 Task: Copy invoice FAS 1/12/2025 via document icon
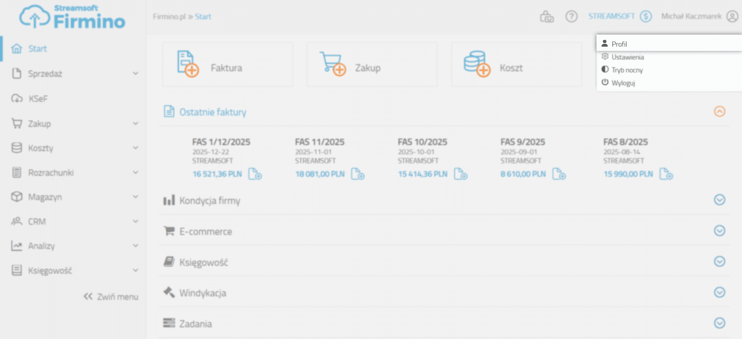[255, 174]
